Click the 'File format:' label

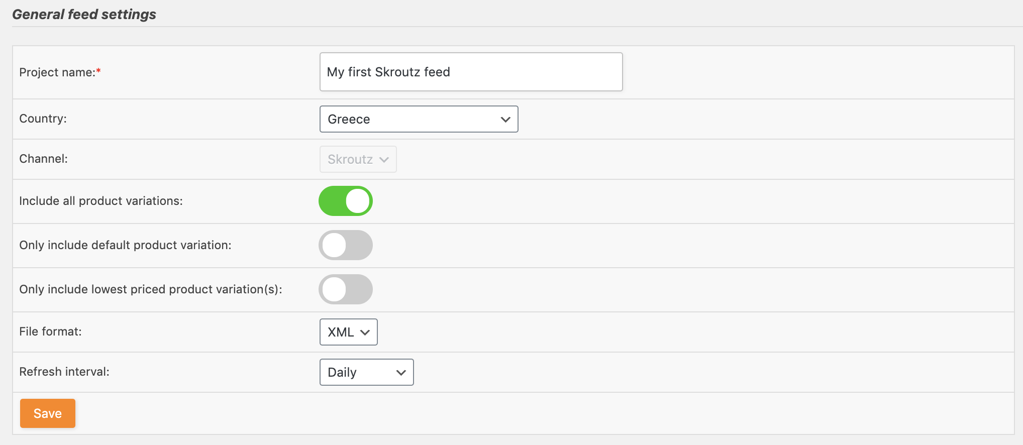pyautogui.click(x=50, y=331)
